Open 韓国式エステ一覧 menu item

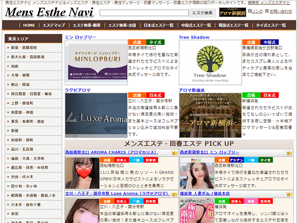point(233,25)
